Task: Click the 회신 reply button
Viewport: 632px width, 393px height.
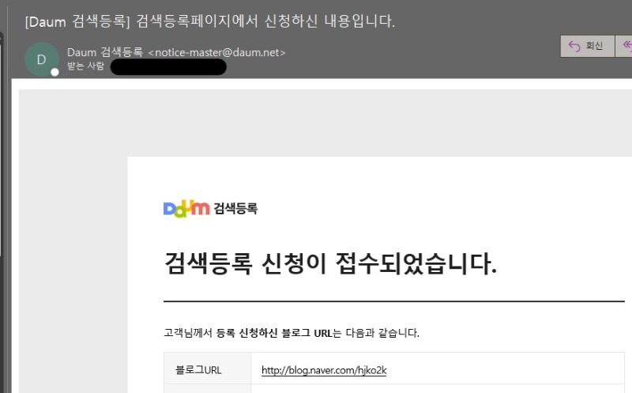Action: coord(587,46)
